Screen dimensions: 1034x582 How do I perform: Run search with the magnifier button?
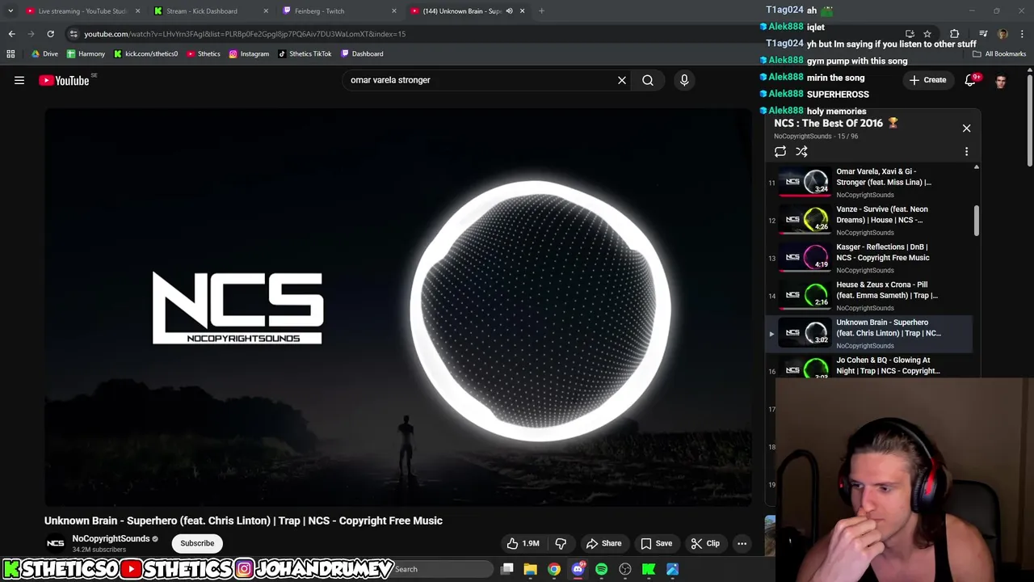coord(648,80)
